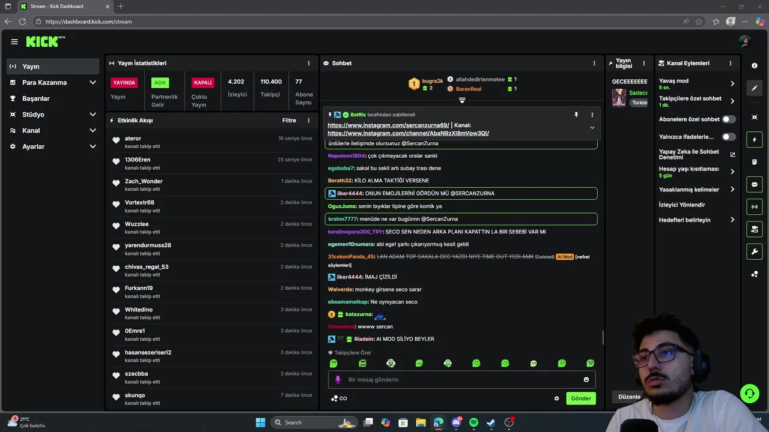Click username Napoleon1804 in chat

tap(346, 156)
